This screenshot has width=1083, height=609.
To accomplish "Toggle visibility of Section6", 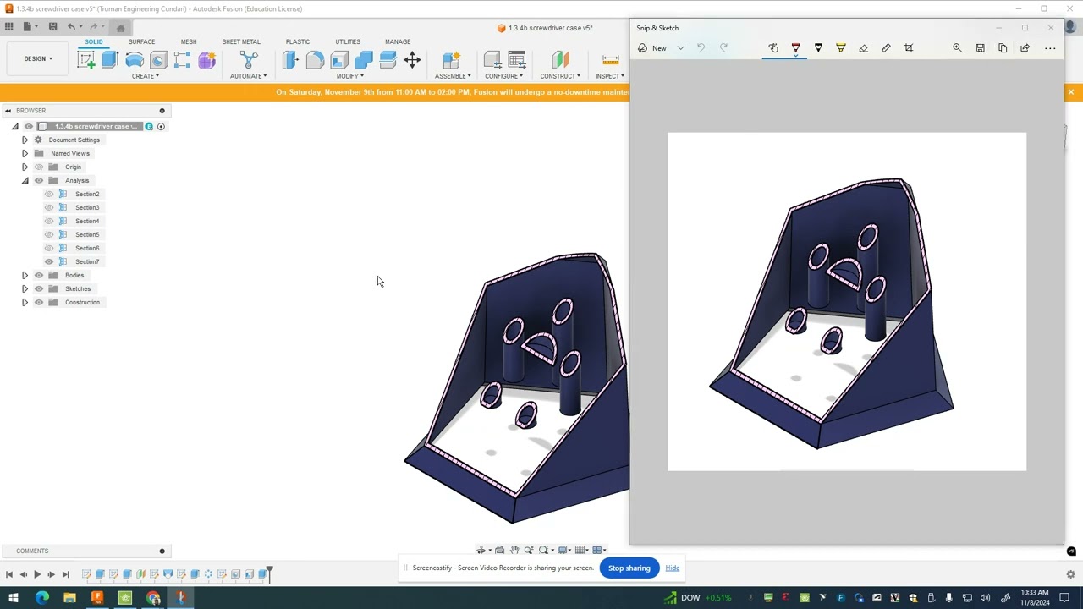I will click(49, 248).
